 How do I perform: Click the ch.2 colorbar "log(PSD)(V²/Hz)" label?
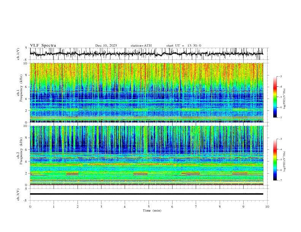[x=285, y=161]
